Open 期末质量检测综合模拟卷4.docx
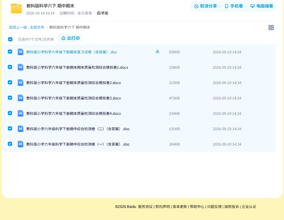Viewport: 284px width, 220px height. (73, 113)
